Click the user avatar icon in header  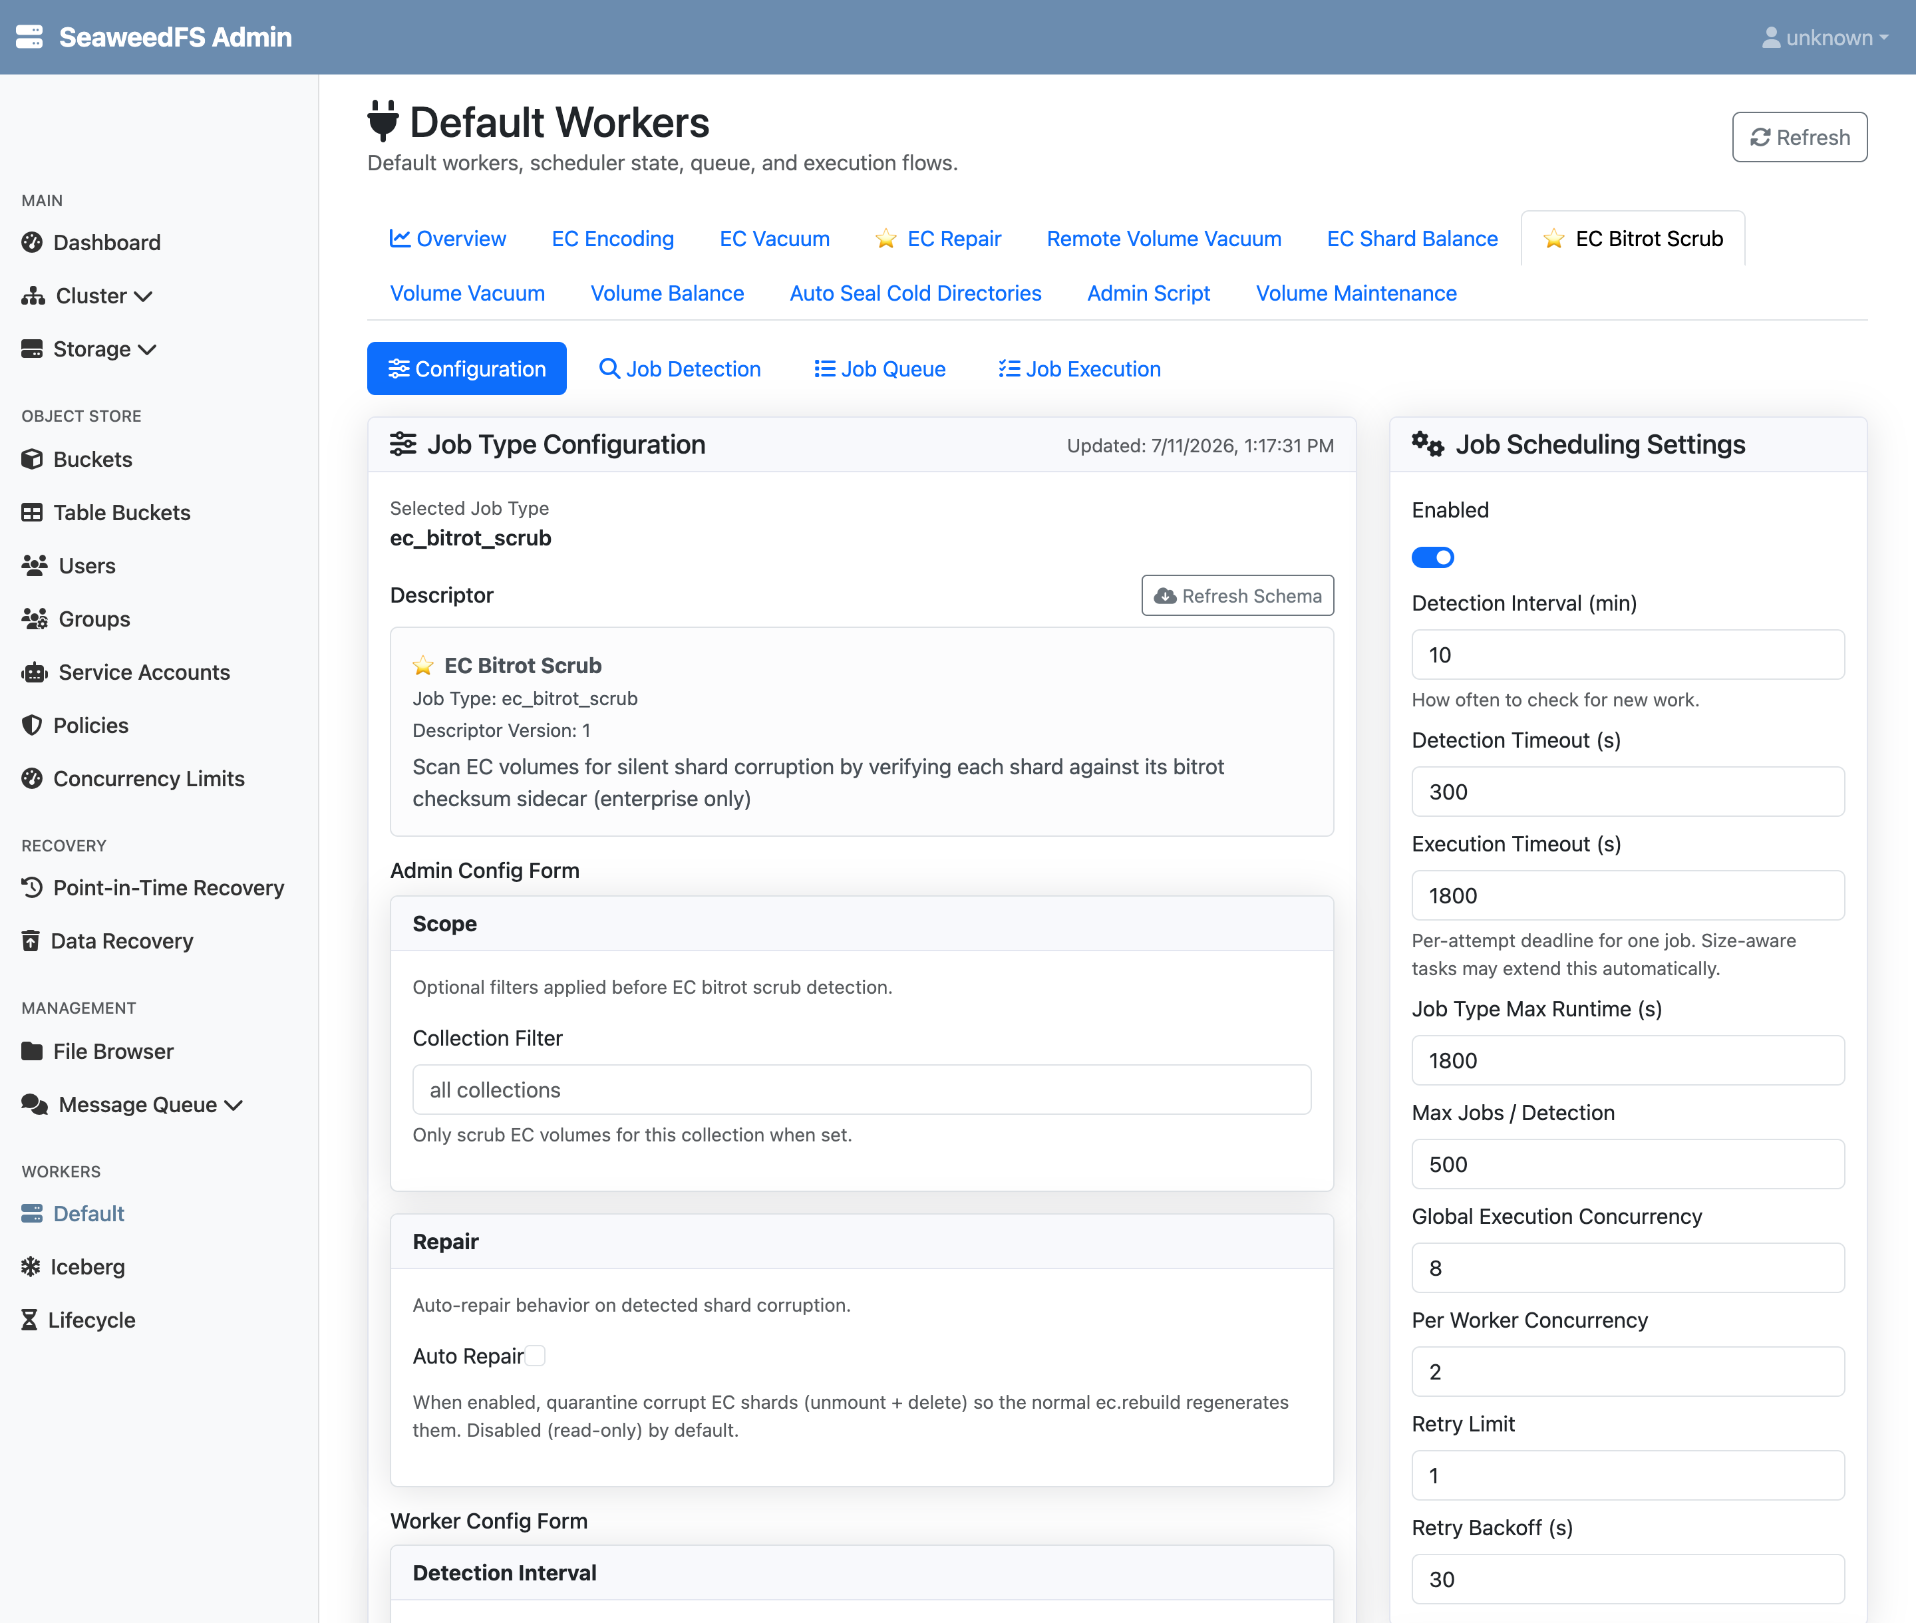coord(1770,38)
